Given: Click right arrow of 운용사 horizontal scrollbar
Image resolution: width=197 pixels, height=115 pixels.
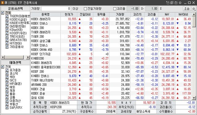Looking at the screenshot, I should pos(28,57).
